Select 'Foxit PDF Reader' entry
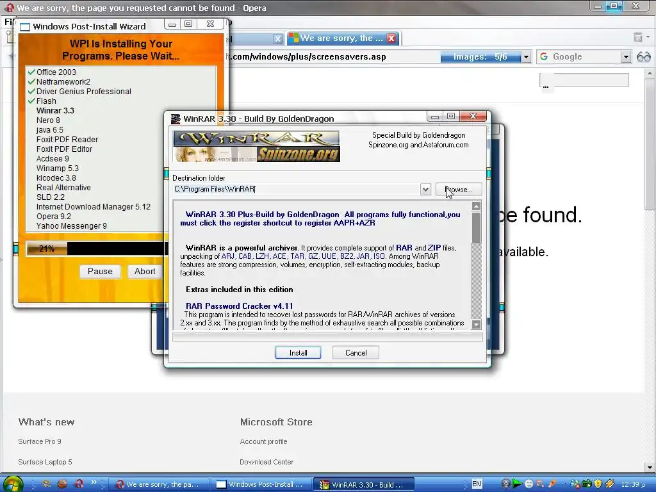Image resolution: width=656 pixels, height=492 pixels. click(67, 139)
